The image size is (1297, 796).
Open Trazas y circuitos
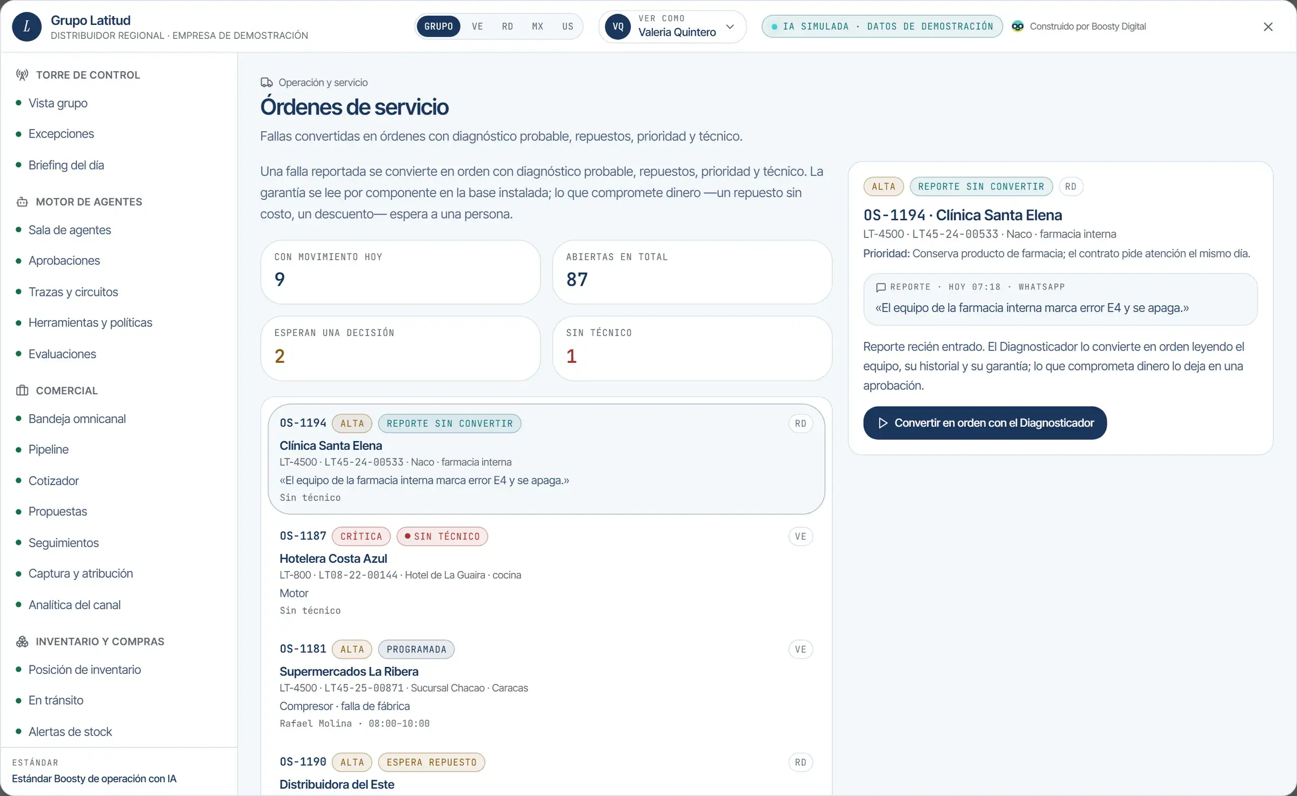73,292
